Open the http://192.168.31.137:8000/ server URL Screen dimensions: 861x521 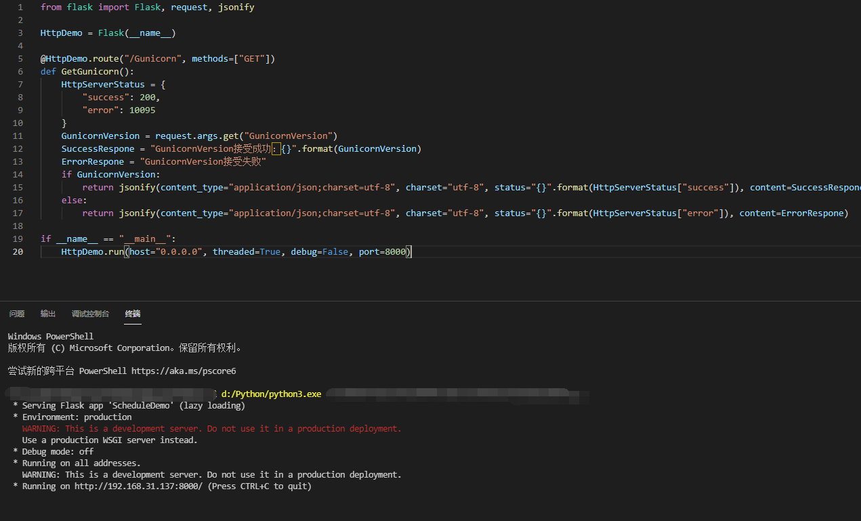coord(138,486)
